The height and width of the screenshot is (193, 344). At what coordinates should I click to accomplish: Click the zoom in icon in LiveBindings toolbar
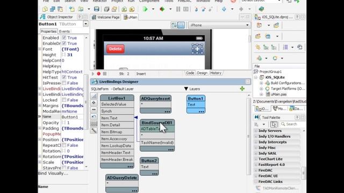pos(94,102)
